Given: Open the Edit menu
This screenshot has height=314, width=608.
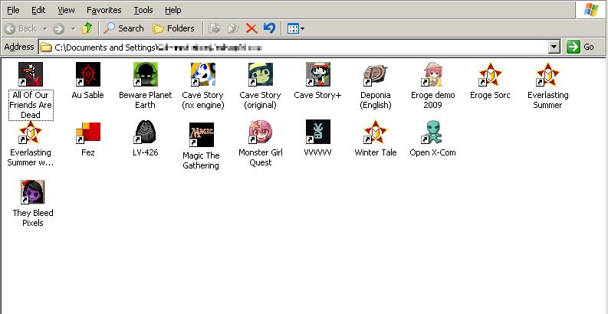Looking at the screenshot, I should [38, 10].
